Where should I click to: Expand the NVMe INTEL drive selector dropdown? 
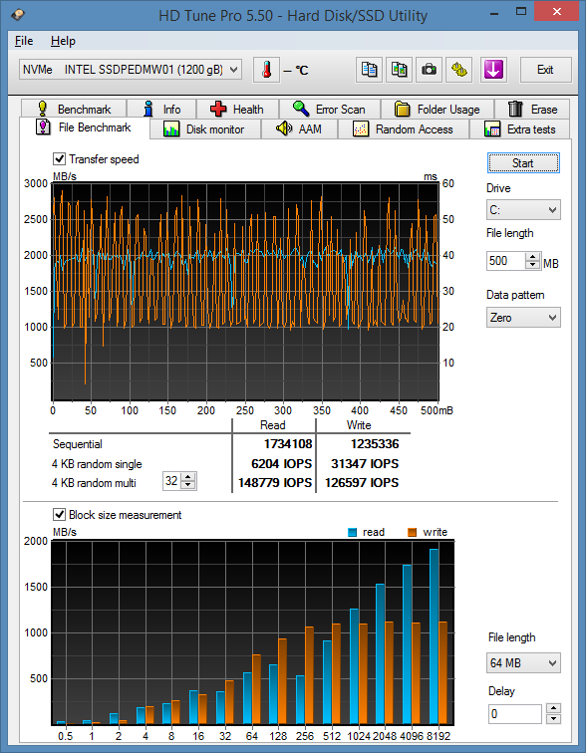click(x=131, y=70)
